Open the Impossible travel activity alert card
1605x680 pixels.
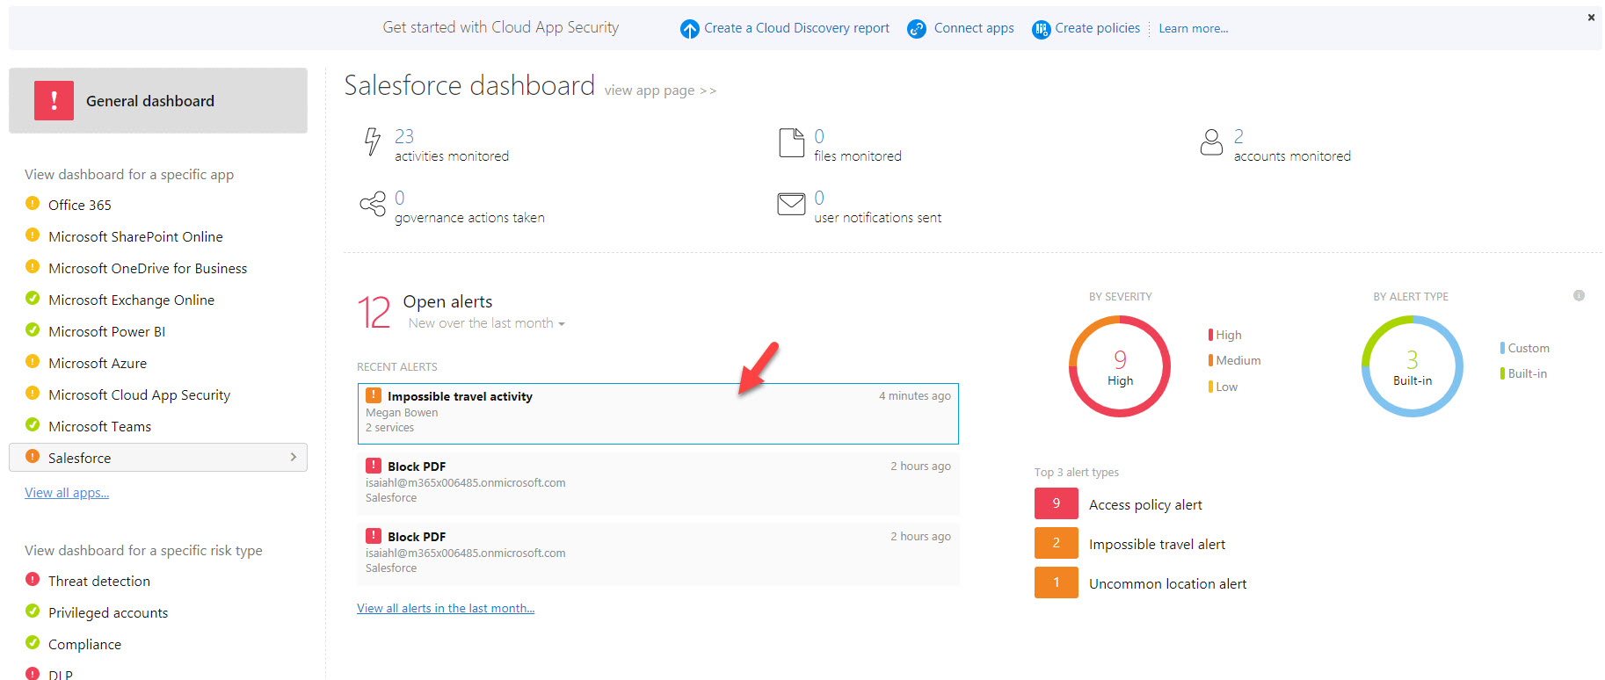(x=657, y=413)
